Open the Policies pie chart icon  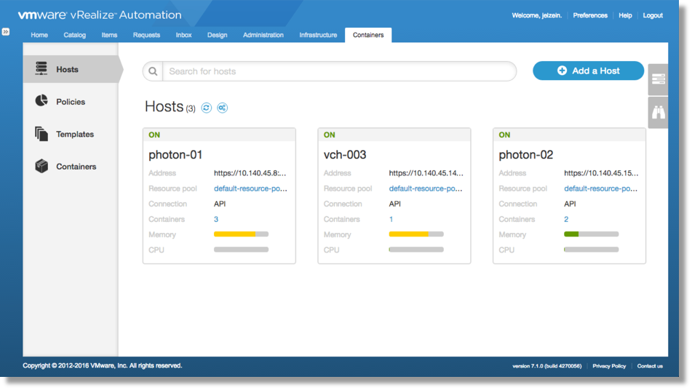[x=41, y=101]
